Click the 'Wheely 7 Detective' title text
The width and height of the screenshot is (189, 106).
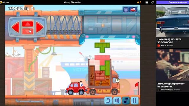point(72,2)
